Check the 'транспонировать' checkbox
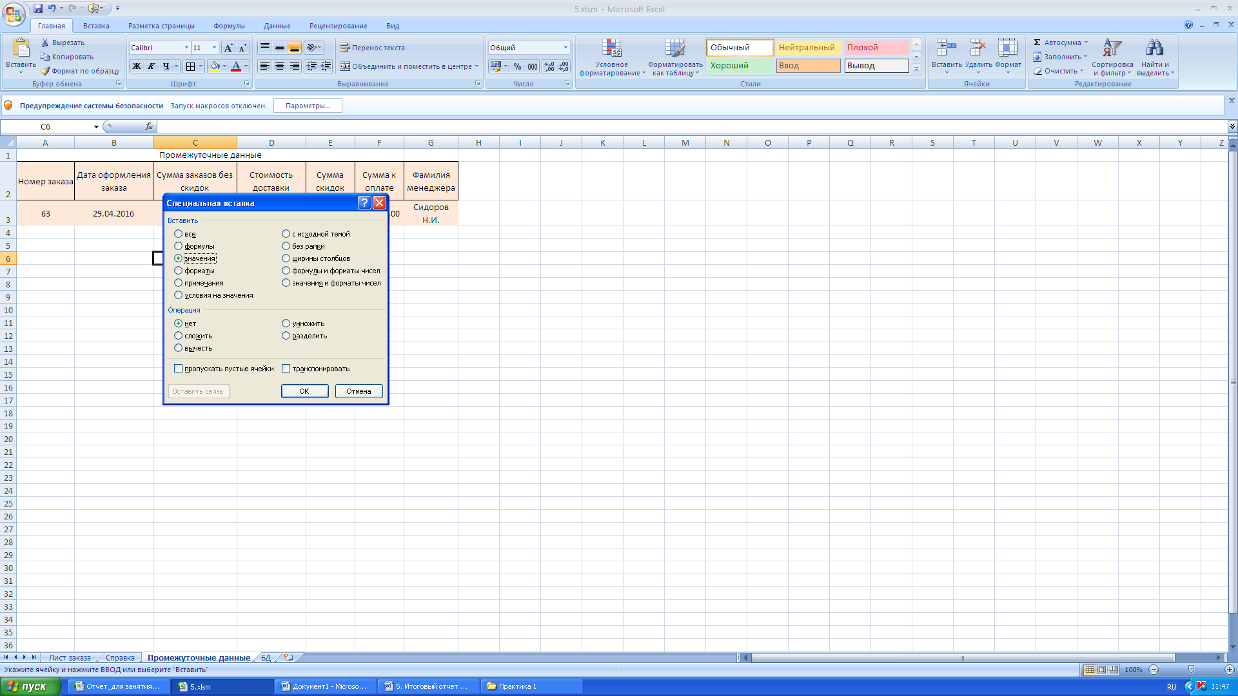This screenshot has width=1238, height=696. (286, 369)
